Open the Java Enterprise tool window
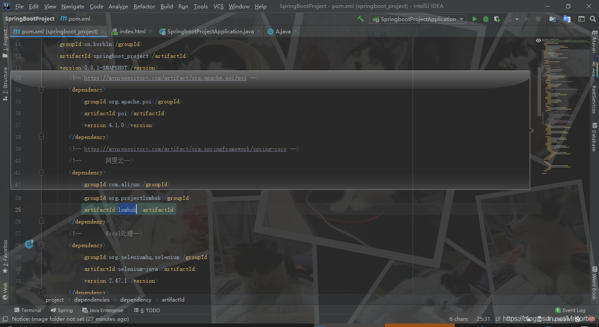The height and width of the screenshot is (327, 599). click(x=103, y=310)
